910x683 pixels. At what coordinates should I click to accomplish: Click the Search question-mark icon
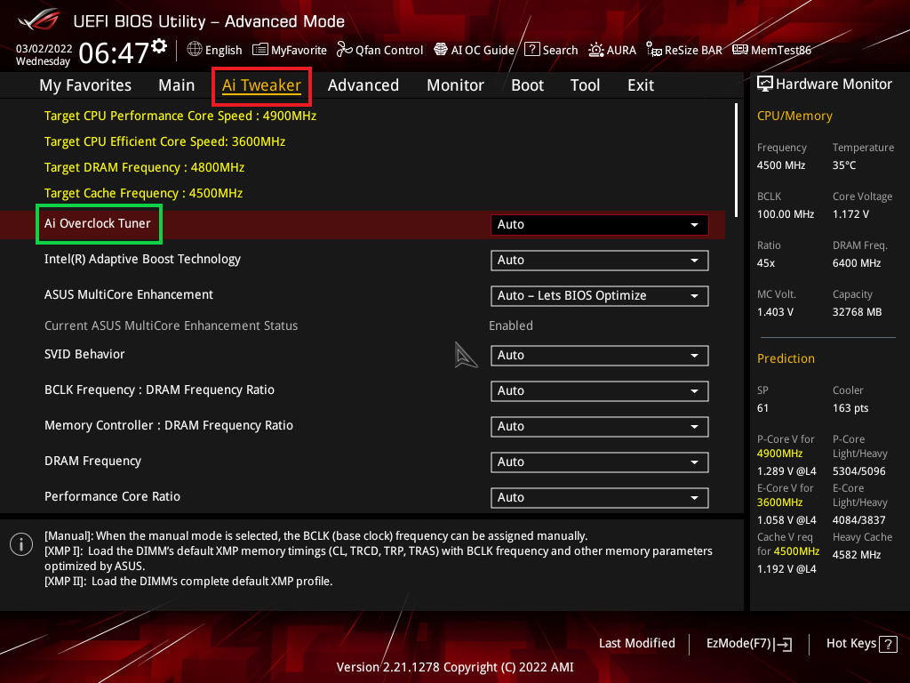[x=532, y=50]
